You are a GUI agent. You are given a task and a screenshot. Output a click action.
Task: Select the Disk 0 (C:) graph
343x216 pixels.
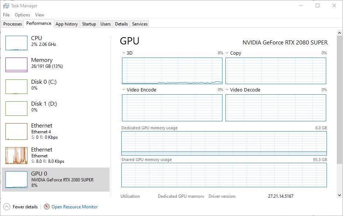click(x=16, y=86)
